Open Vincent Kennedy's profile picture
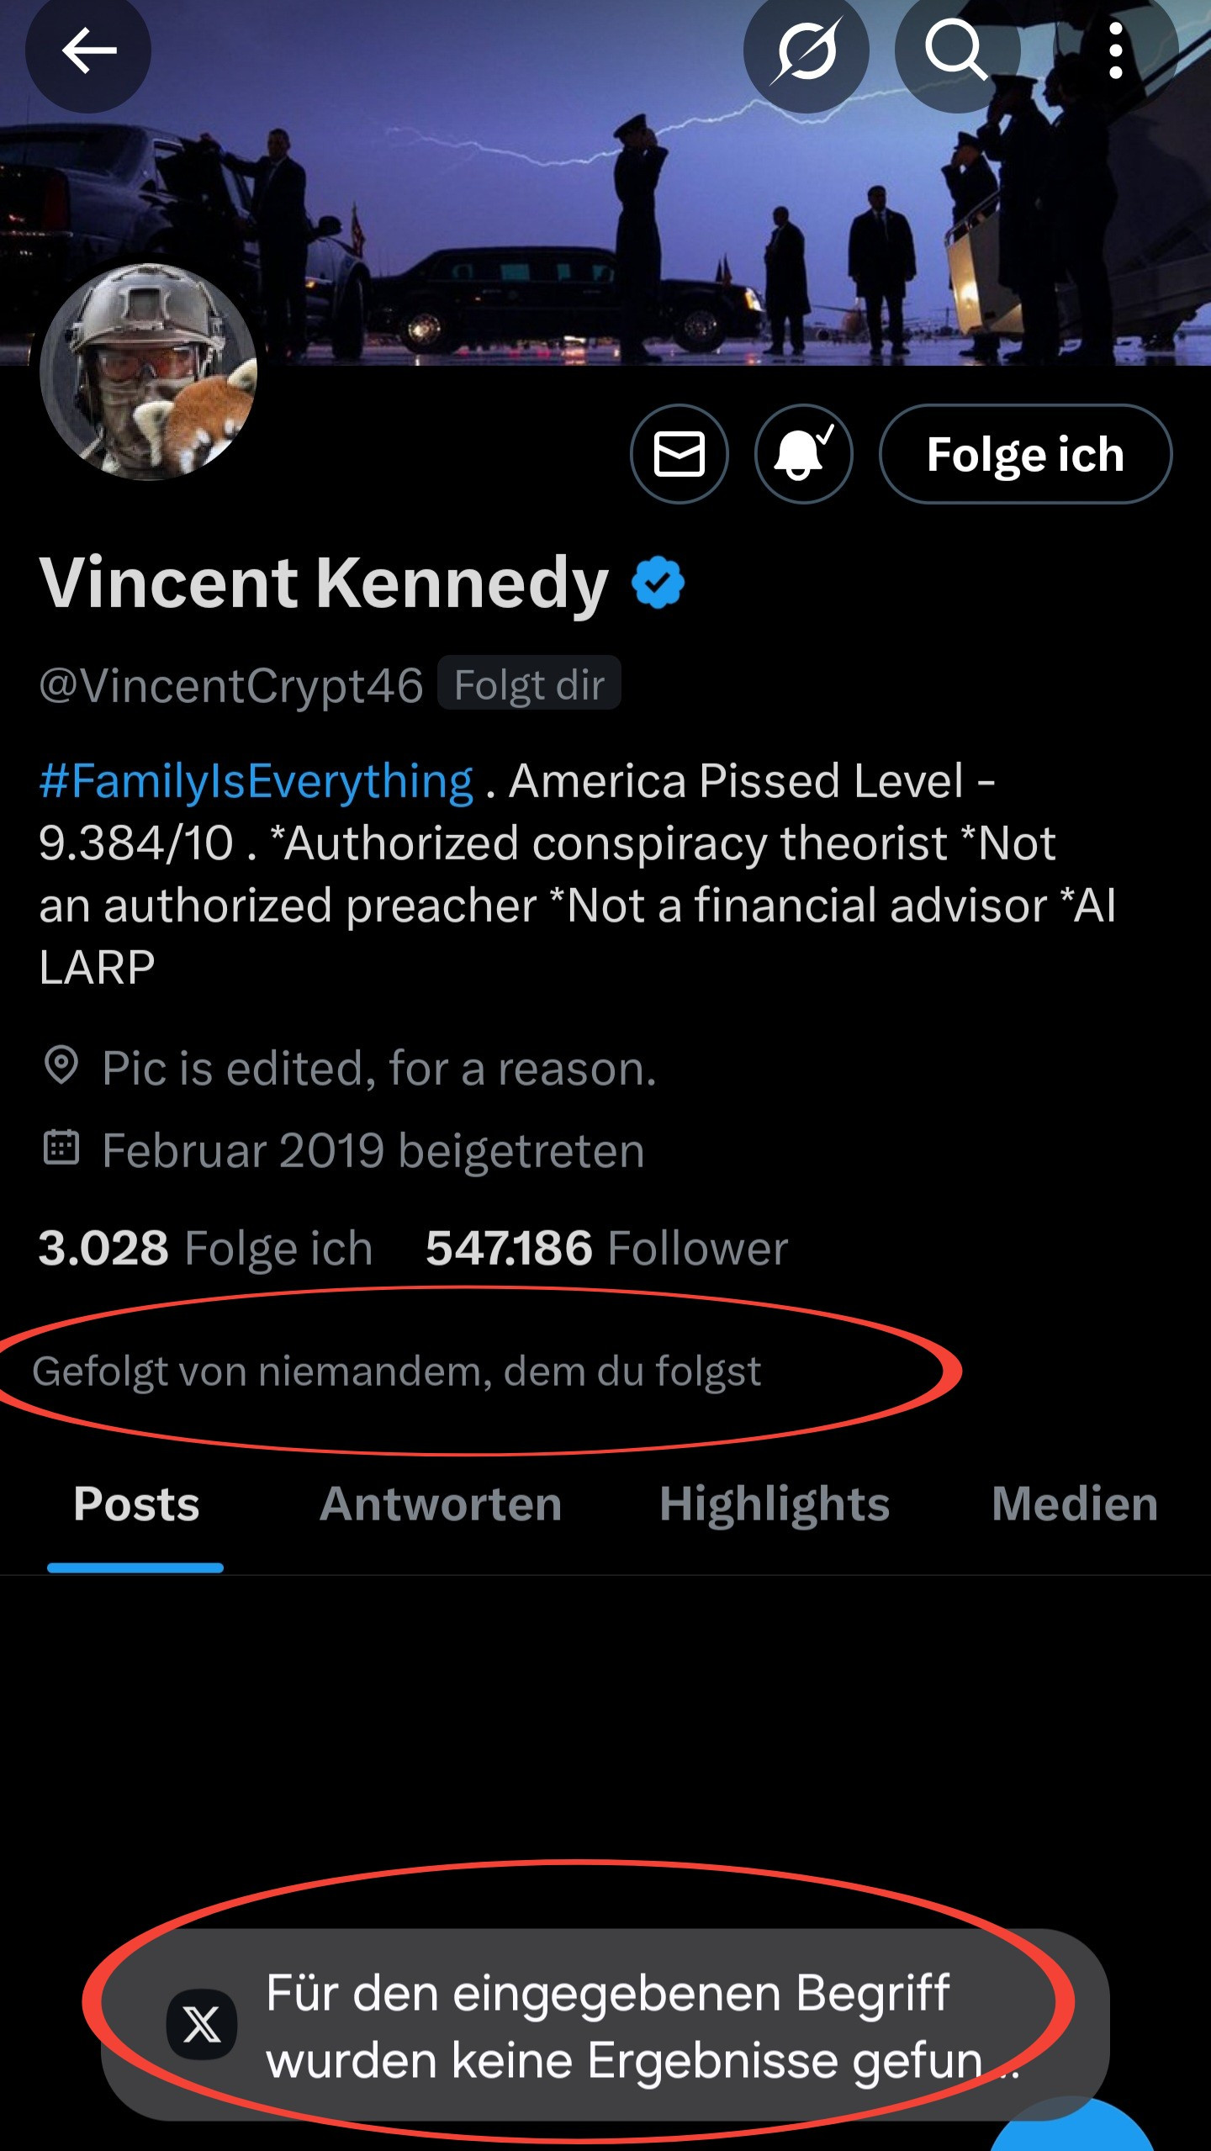Viewport: 1211px width, 2151px height. click(x=148, y=372)
